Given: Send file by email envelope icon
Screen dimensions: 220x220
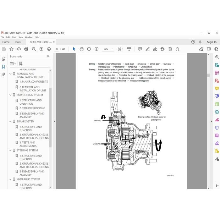Looking at the screenshot, I should pyautogui.click(x=209, y=49).
